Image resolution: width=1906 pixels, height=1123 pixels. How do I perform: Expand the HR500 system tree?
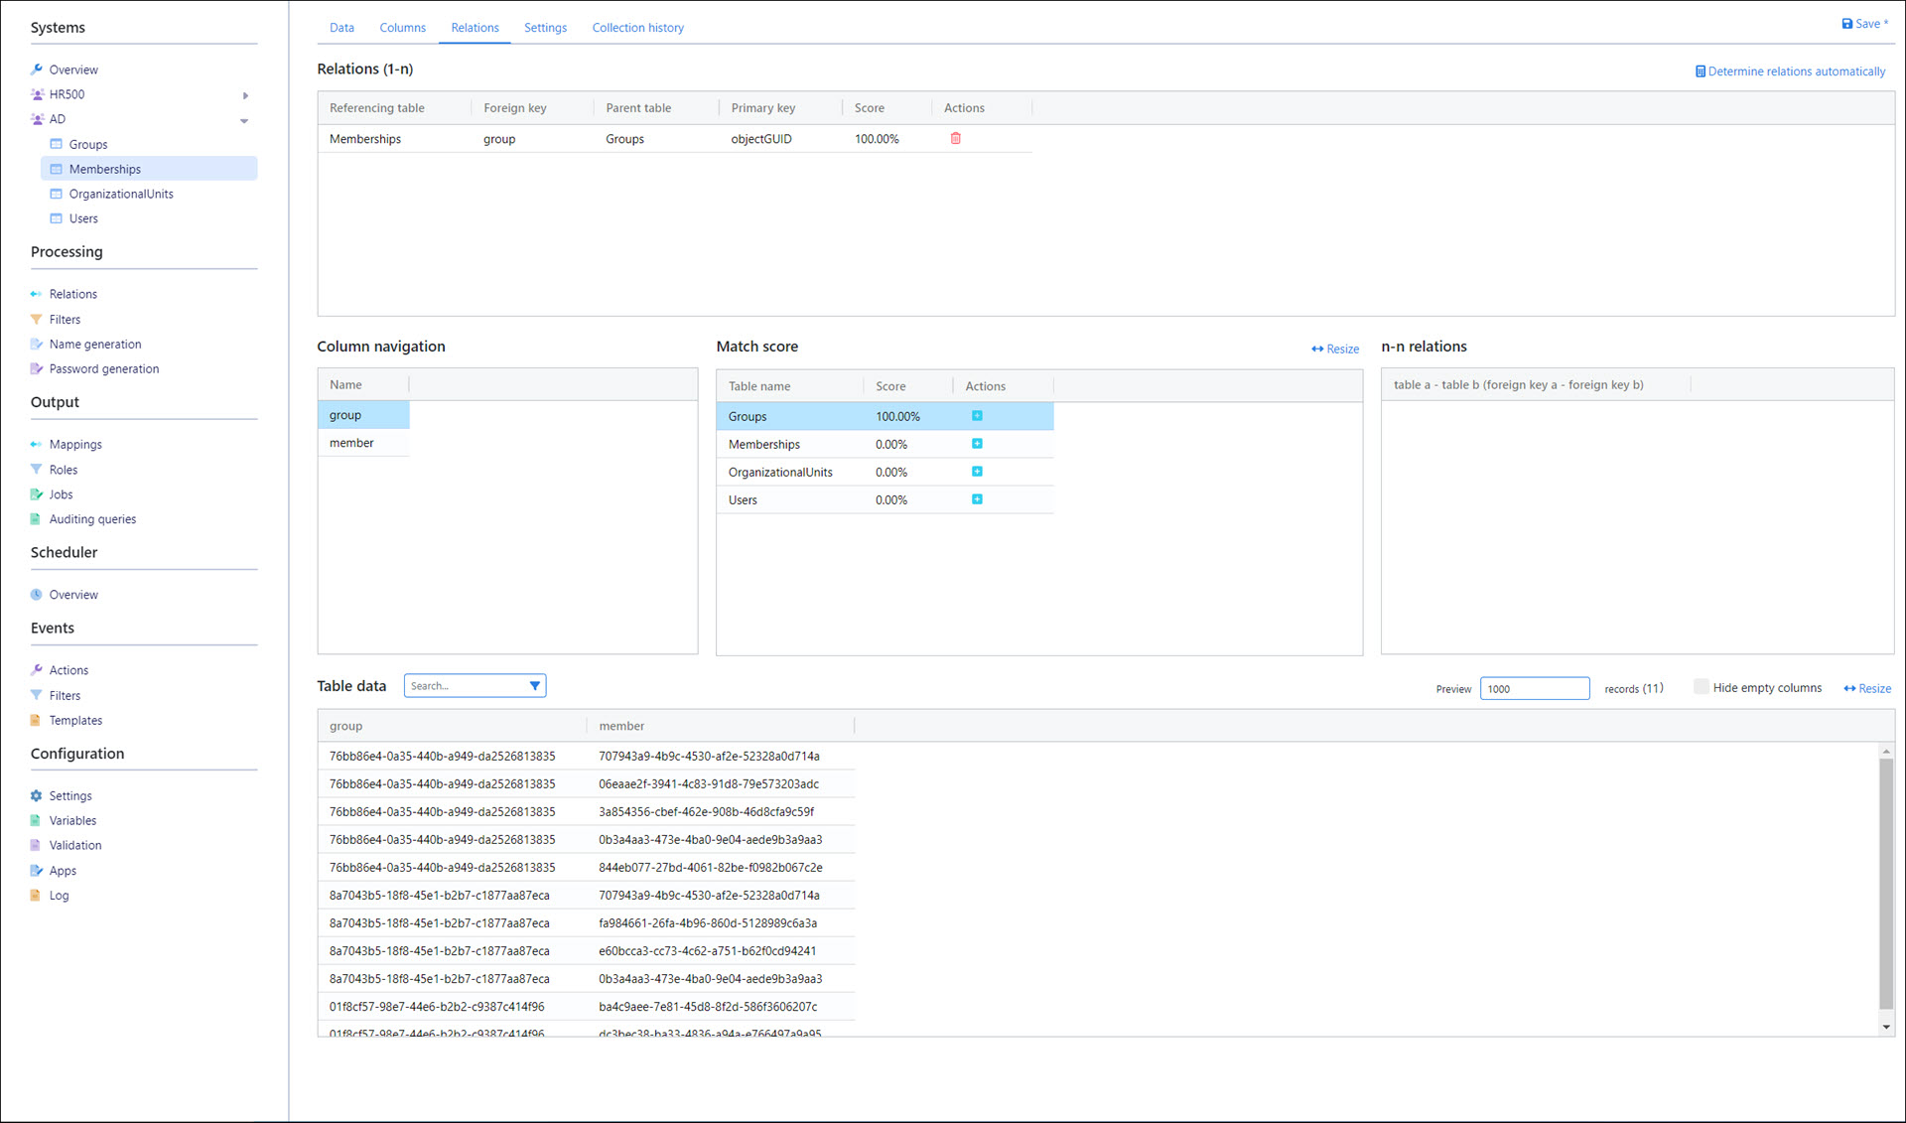tap(245, 95)
